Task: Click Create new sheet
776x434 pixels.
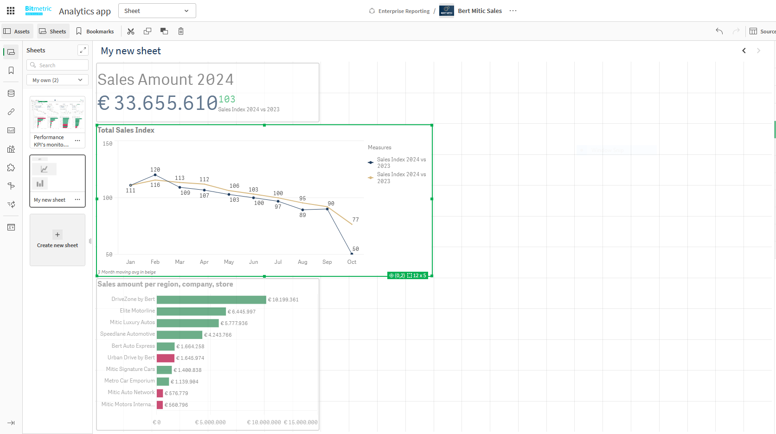Action: [58, 240]
